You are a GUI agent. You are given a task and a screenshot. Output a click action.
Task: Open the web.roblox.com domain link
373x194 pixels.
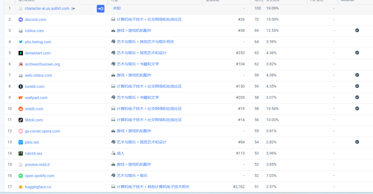[x=38, y=75]
